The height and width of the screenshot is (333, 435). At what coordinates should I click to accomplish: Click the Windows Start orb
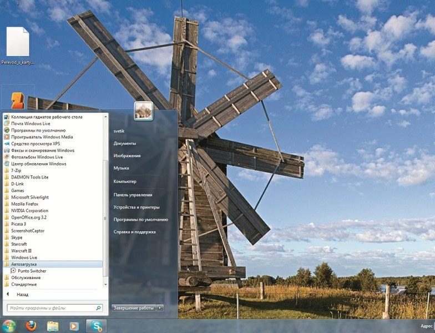[9, 325]
